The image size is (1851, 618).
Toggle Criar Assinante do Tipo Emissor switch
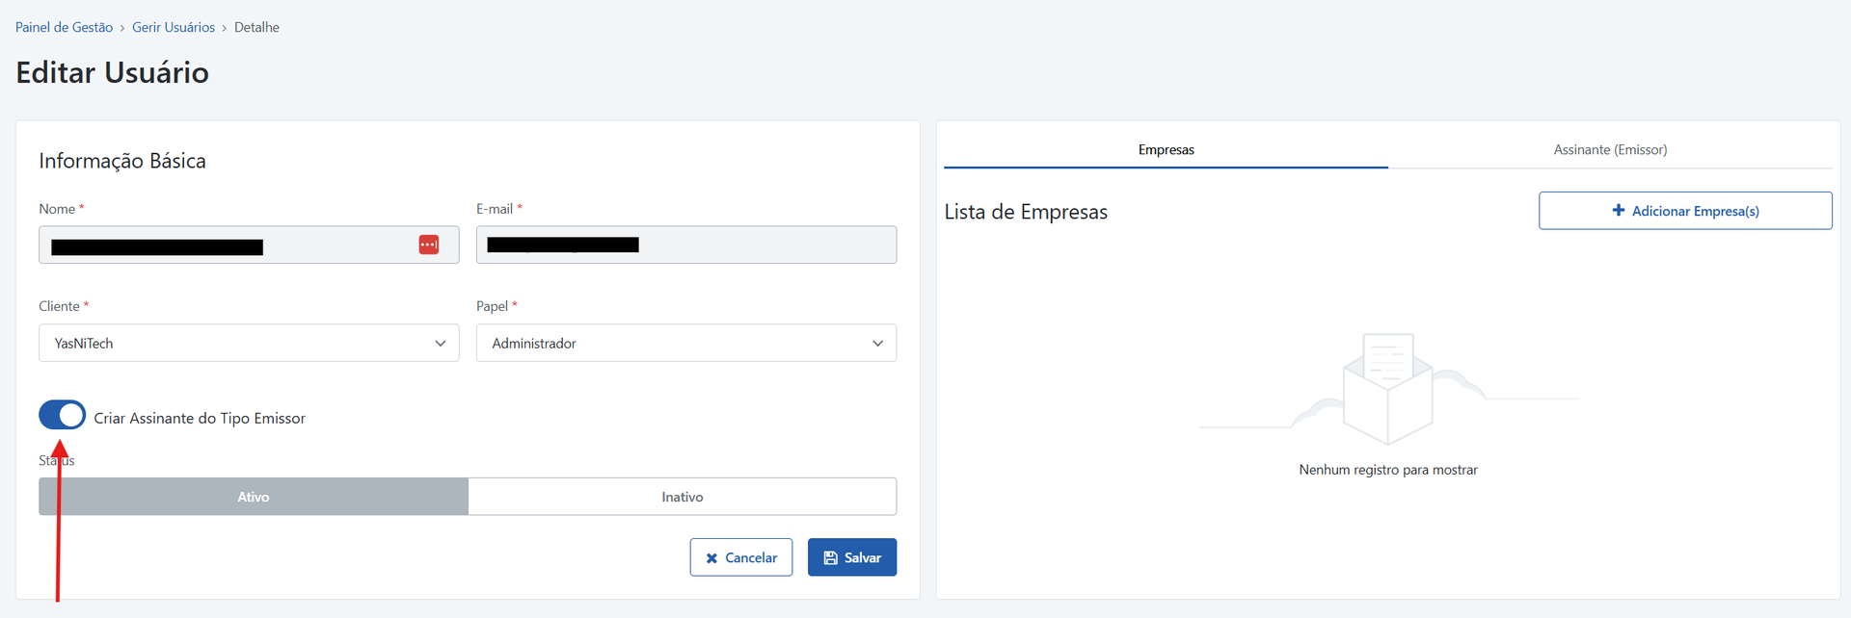click(63, 415)
